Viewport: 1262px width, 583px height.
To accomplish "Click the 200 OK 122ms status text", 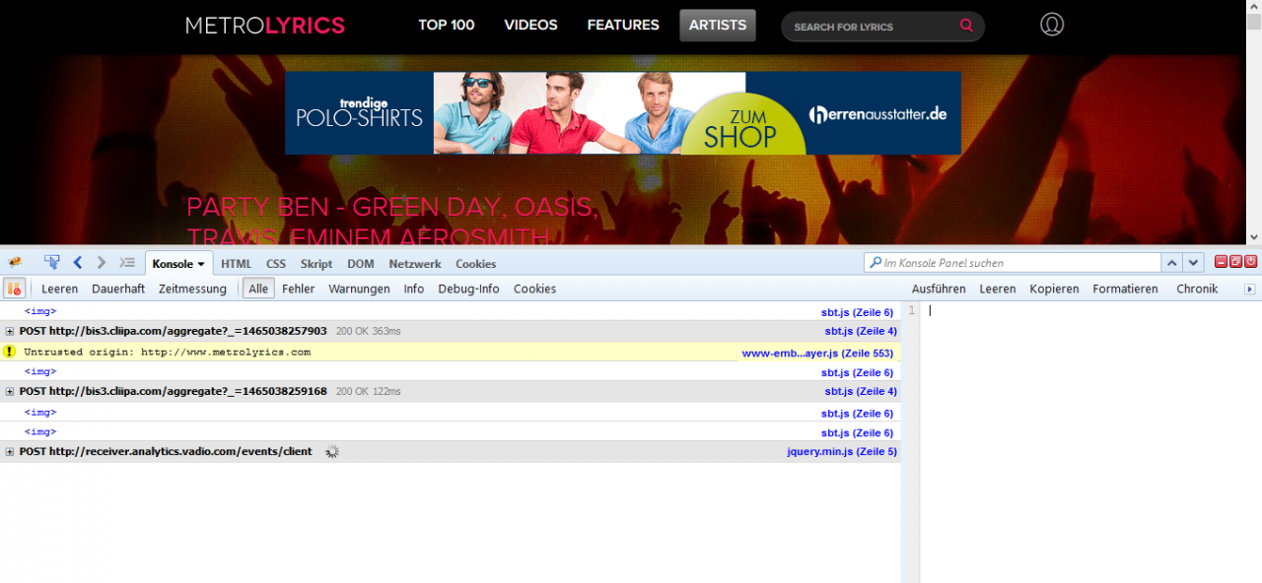I will coord(369,392).
